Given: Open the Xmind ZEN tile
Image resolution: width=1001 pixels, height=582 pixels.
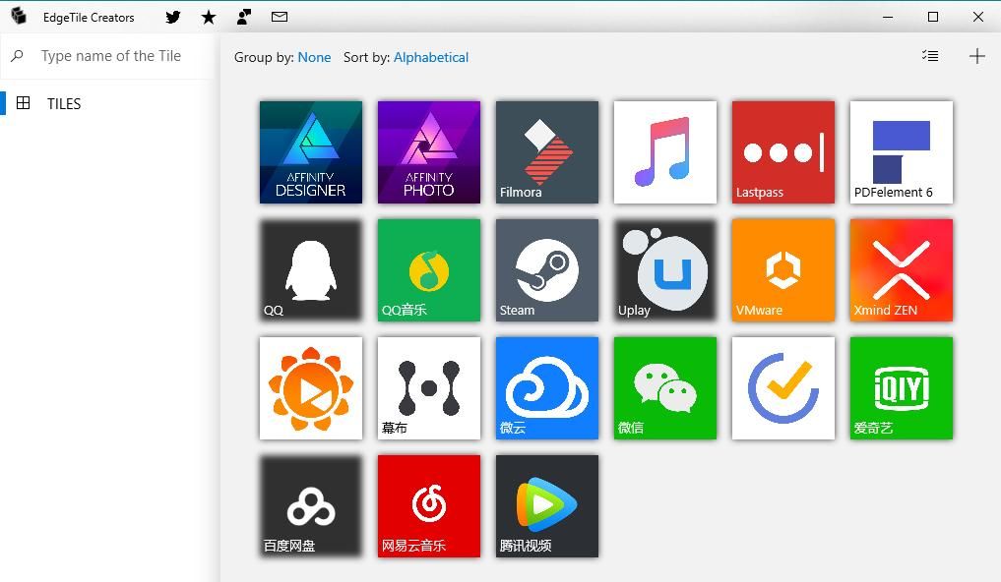Looking at the screenshot, I should point(902,270).
